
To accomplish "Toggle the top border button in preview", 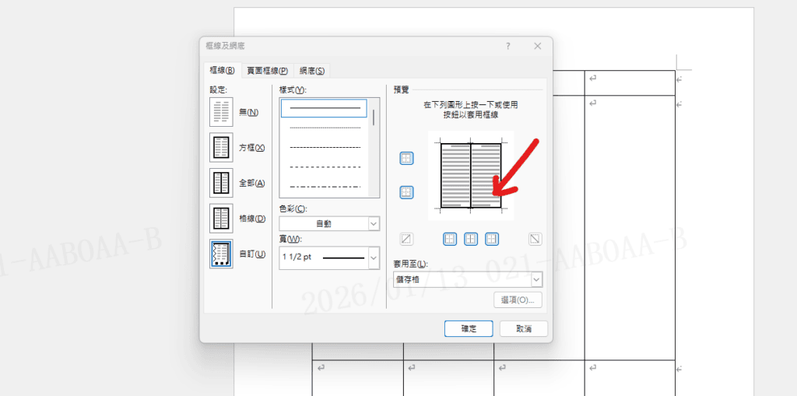I will [406, 158].
